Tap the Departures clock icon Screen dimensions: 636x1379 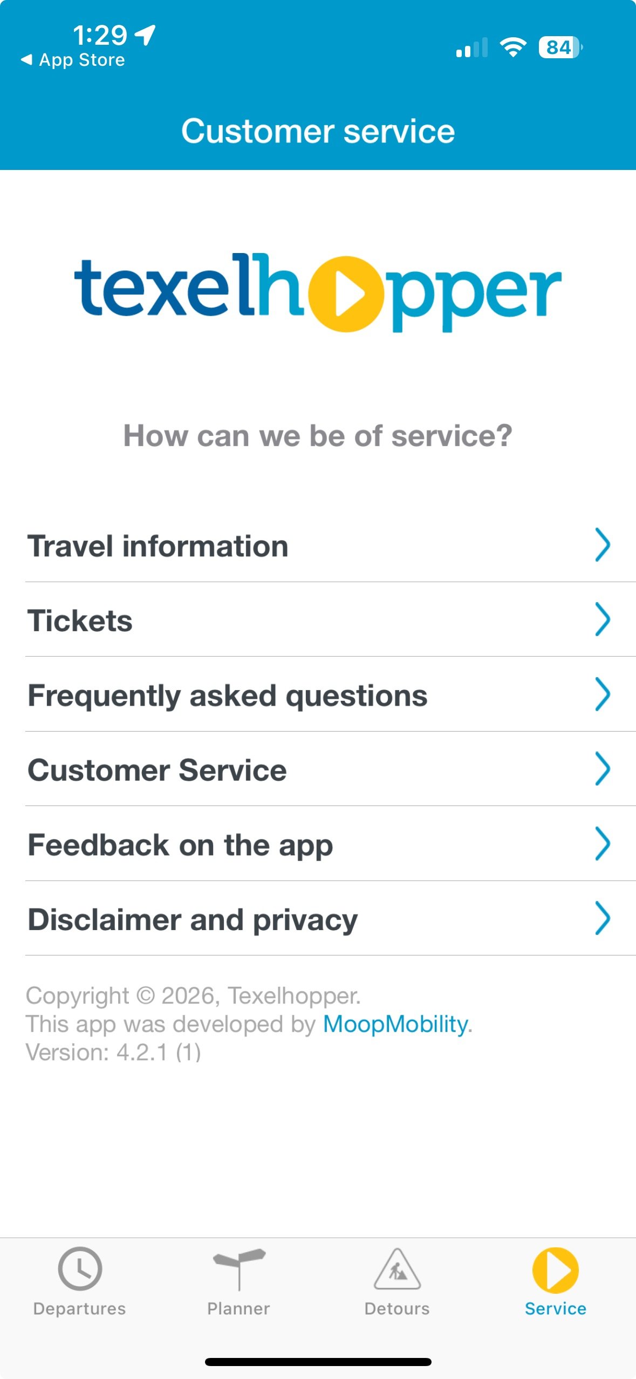pos(80,1268)
